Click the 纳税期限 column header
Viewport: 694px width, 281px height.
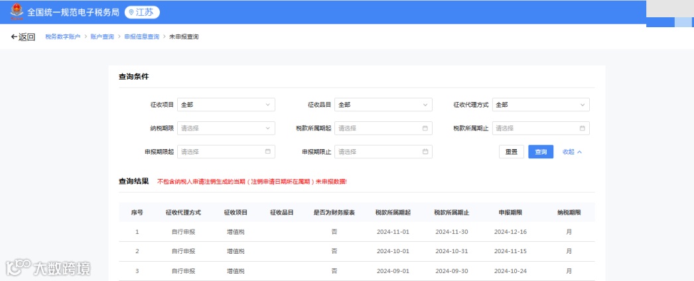(569, 213)
